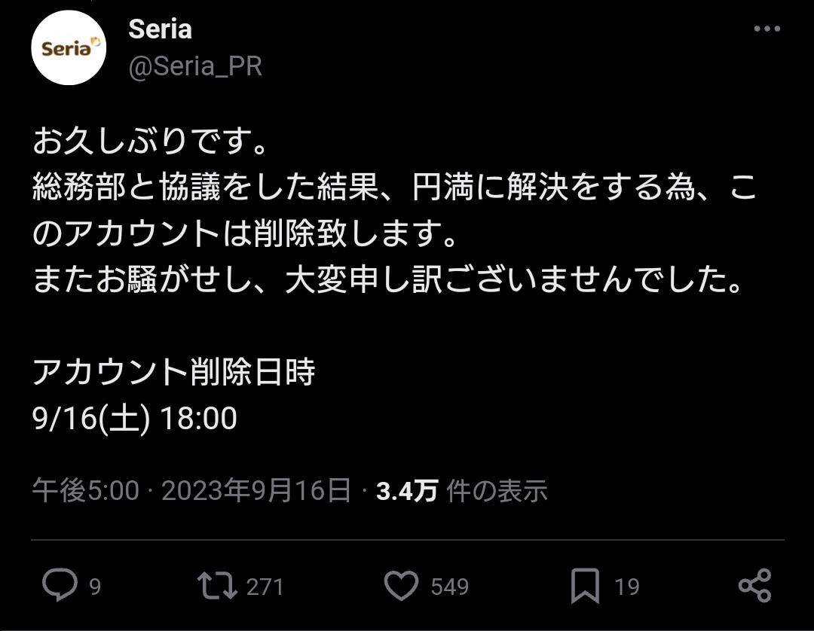Image resolution: width=814 pixels, height=631 pixels.
Task: Open the share icon at bottom right
Action: tap(754, 586)
